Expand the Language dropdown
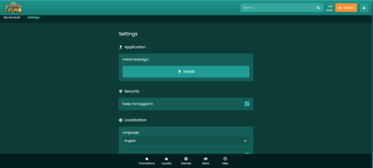Screen dimensions: 373x168 tap(186, 141)
